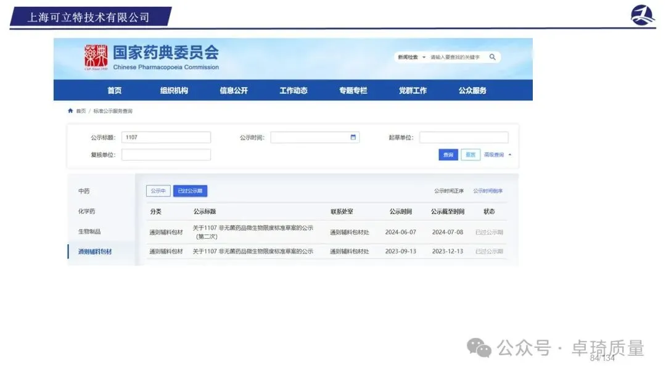Click the 查询 button
Image resolution: width=666 pixels, height=375 pixels.
click(x=448, y=155)
